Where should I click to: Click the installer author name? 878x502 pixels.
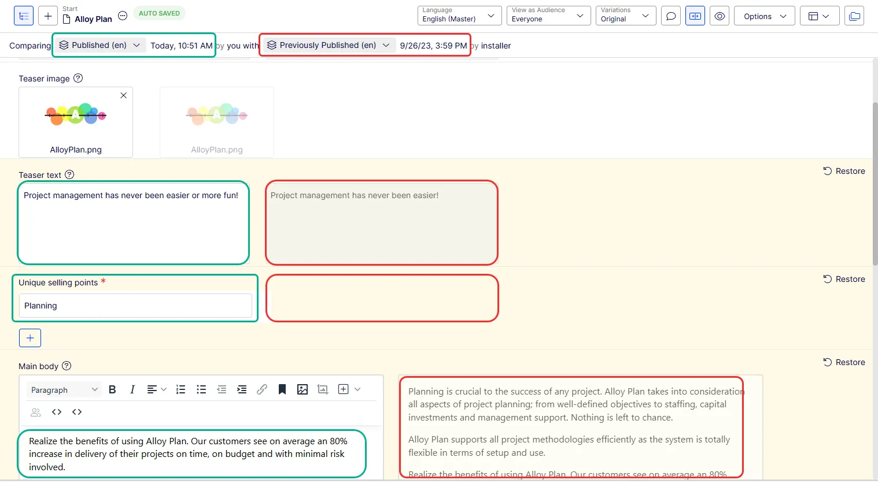[496, 46]
